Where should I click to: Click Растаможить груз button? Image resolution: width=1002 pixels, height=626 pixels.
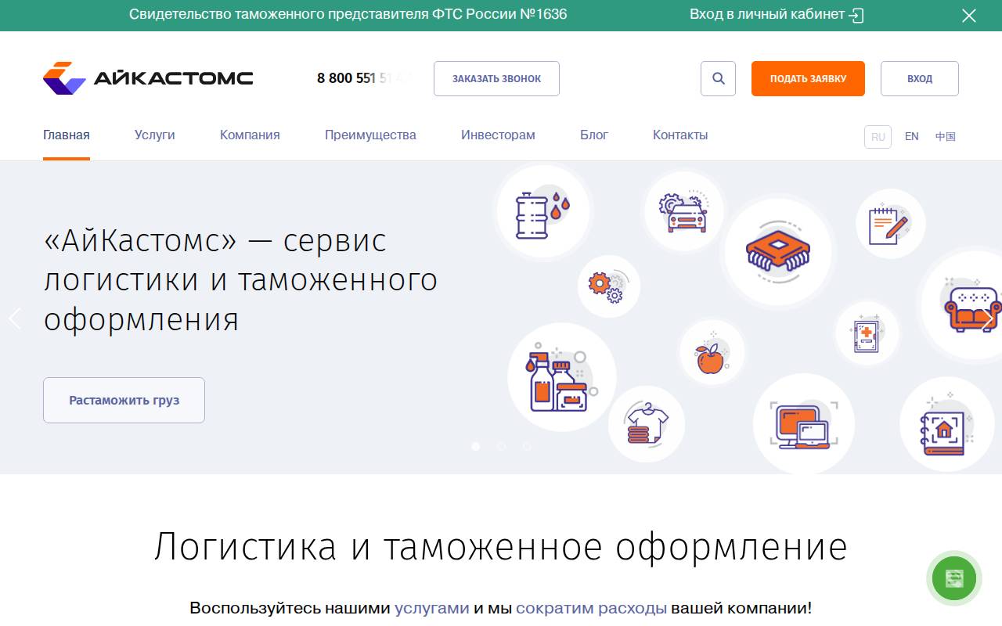pyautogui.click(x=124, y=400)
